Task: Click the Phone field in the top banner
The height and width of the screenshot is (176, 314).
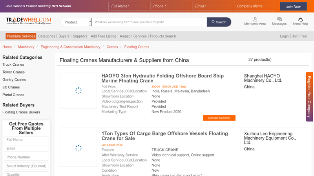Action: click(x=170, y=6)
